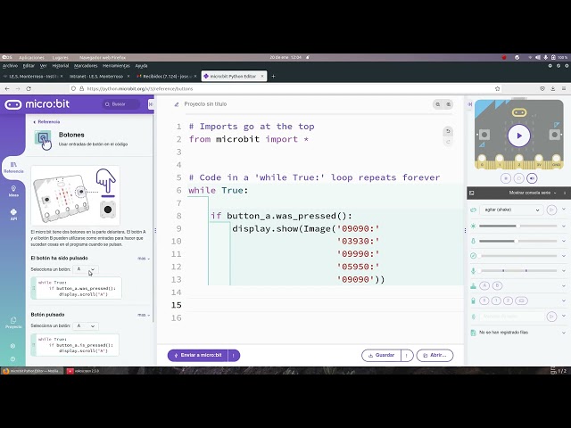Click simulator stop button below board

506,178
